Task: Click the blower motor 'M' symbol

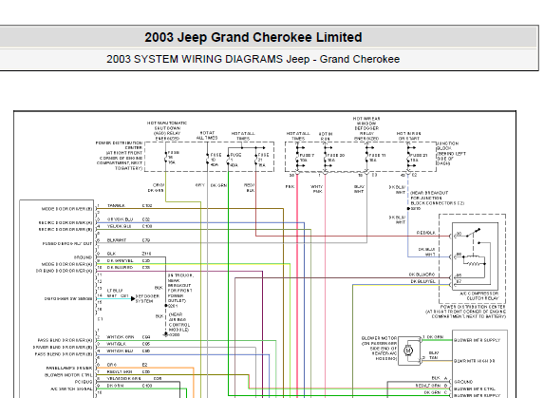Action: tap(408, 351)
